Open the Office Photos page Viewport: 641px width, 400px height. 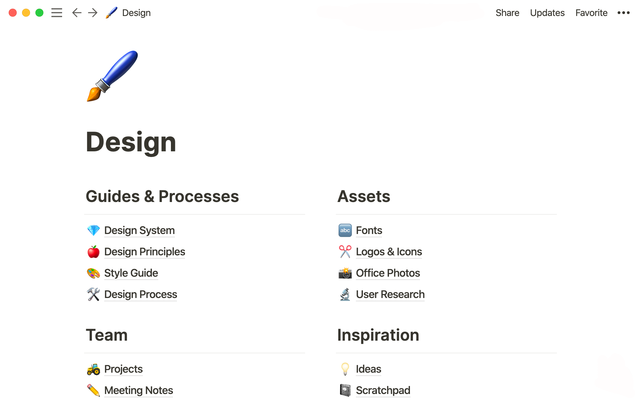[x=387, y=272]
